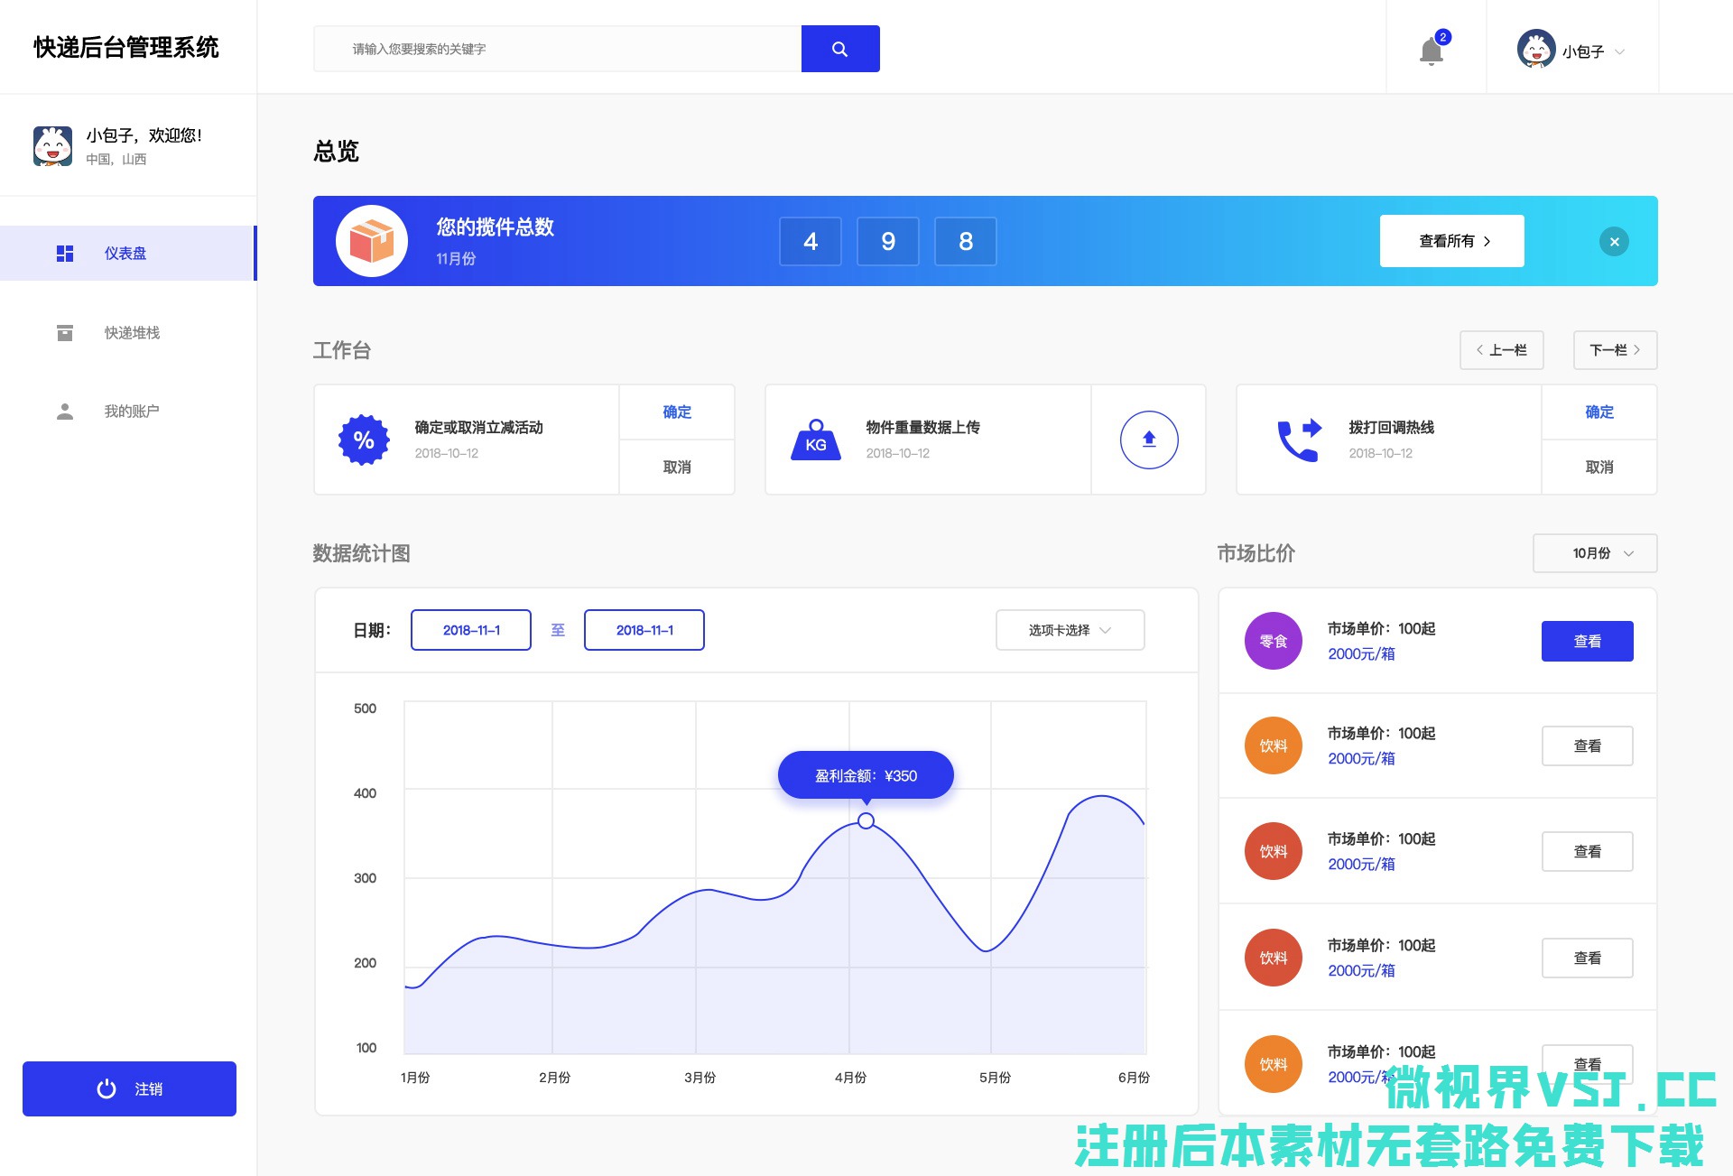The width and height of the screenshot is (1733, 1176).
Task: Go to 下一栏 in workbench
Action: pyautogui.click(x=1614, y=349)
